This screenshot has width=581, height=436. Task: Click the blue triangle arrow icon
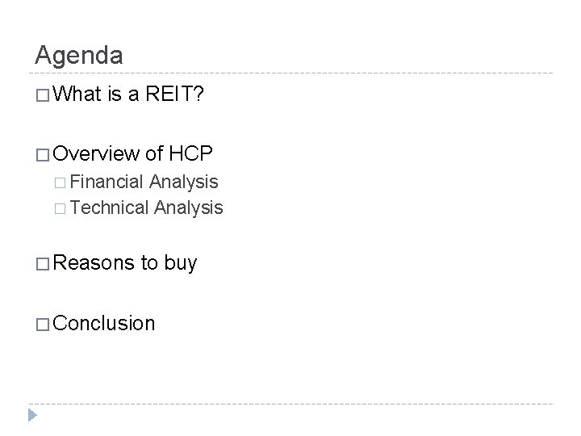[31, 414]
